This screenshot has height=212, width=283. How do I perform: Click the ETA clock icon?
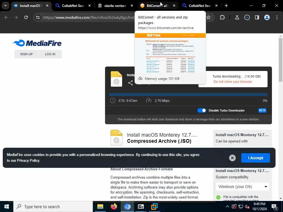coord(113,100)
